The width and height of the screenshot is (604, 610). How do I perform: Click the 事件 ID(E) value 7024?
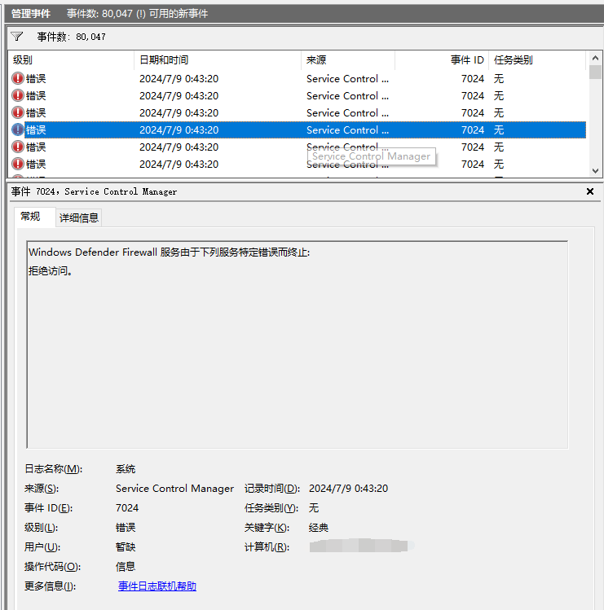127,508
